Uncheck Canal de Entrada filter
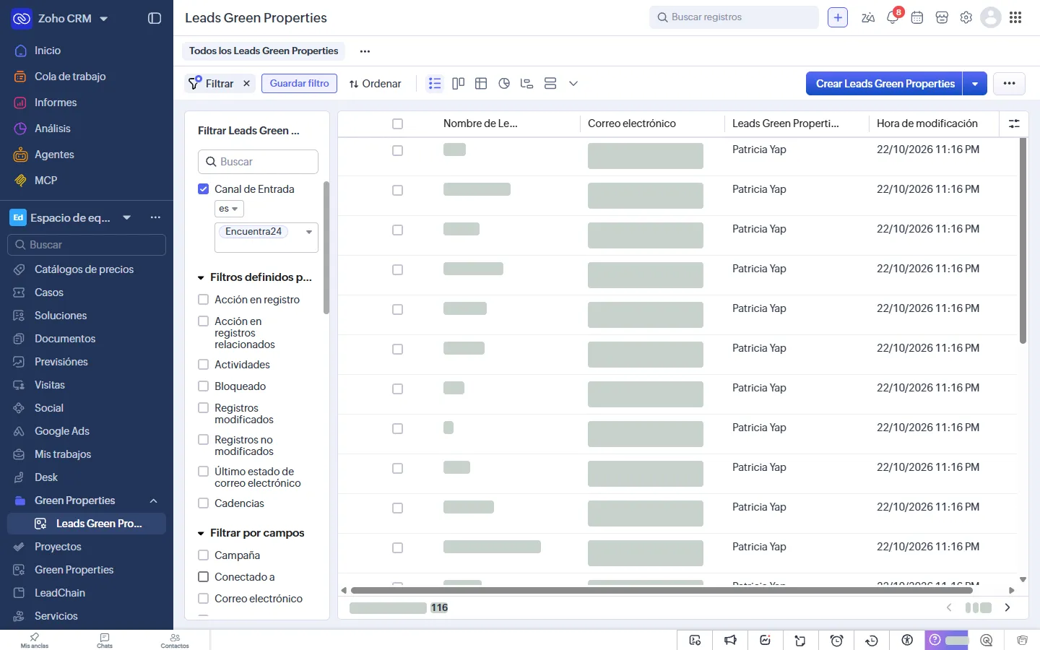 pyautogui.click(x=204, y=189)
